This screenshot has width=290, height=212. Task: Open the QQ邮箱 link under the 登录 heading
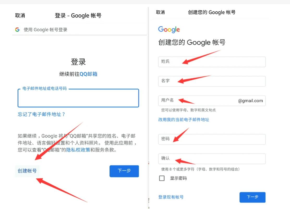pyautogui.click(x=88, y=74)
